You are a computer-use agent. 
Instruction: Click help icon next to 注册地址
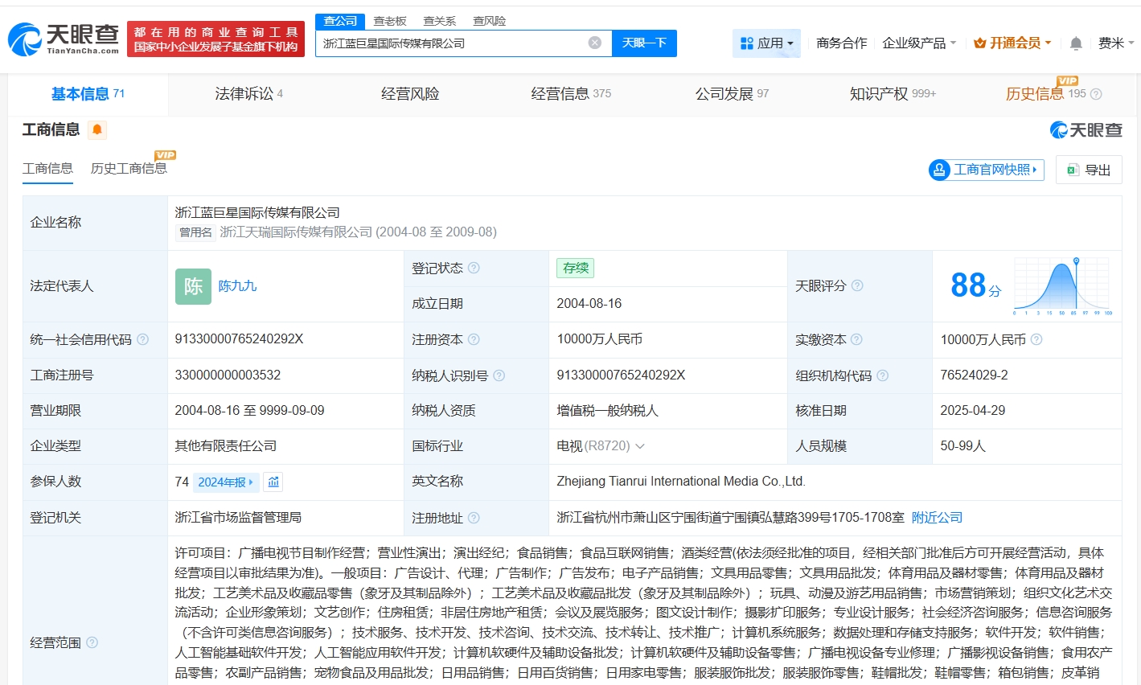(474, 518)
